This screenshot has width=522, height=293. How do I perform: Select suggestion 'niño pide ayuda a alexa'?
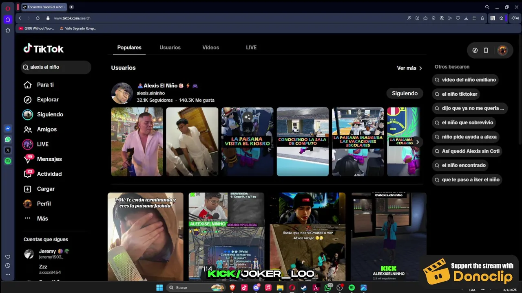point(465,137)
